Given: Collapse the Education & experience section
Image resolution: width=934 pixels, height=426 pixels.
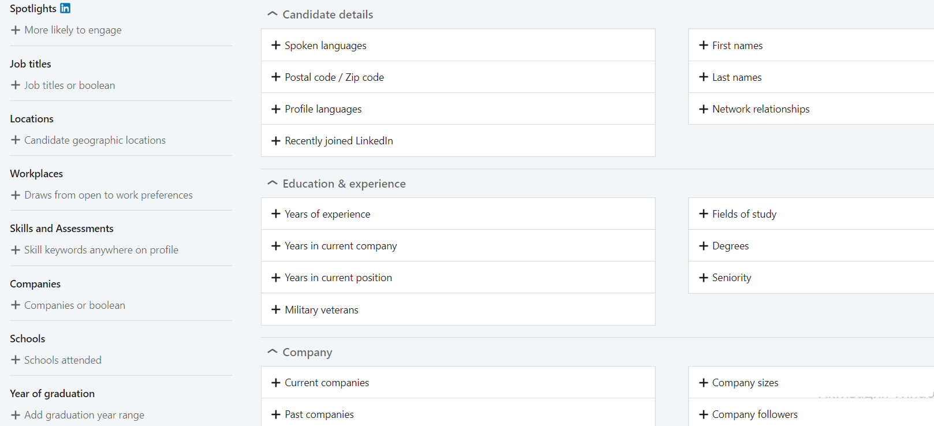Looking at the screenshot, I should [x=272, y=183].
